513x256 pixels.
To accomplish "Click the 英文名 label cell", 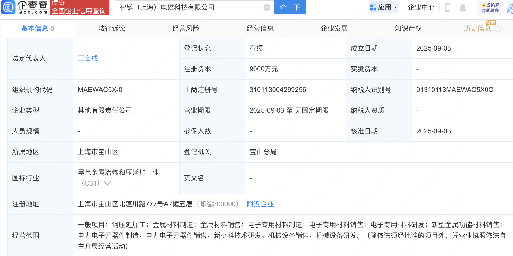I will click(x=212, y=178).
